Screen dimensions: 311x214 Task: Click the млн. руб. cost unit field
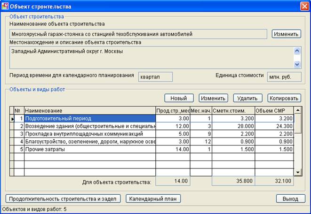click(284, 77)
